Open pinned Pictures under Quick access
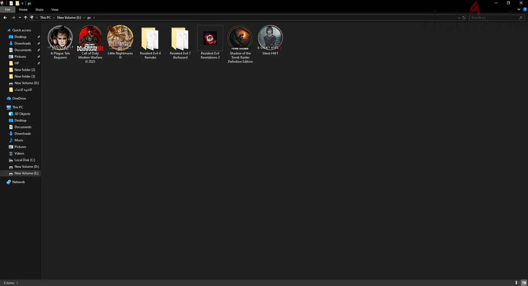Screen dimensions: 528x286 [20, 57]
